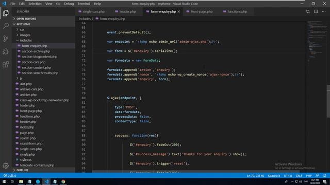The height and width of the screenshot is (185, 330).
Task: Open searchform.php in the explorer
Action: click(31, 143)
